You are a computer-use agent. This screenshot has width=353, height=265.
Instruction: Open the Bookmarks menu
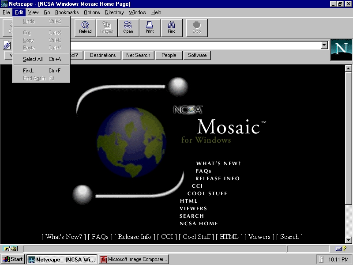coord(67,12)
